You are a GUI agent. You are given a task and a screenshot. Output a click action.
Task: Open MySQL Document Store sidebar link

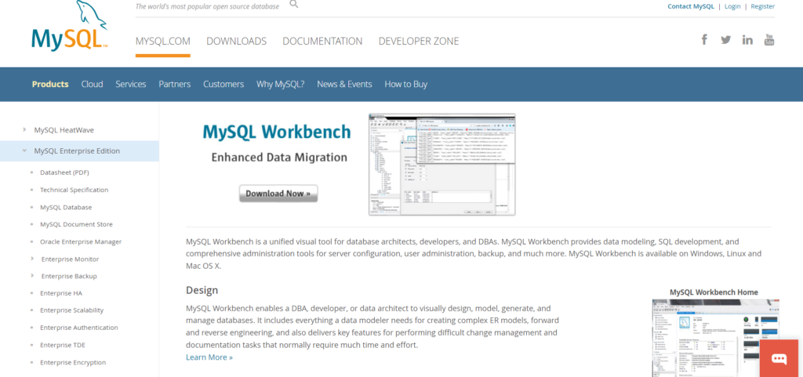[x=76, y=224]
